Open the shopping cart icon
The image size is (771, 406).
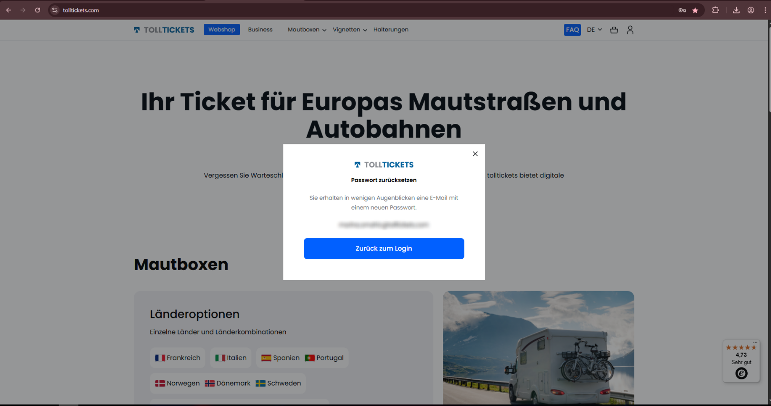pos(614,30)
